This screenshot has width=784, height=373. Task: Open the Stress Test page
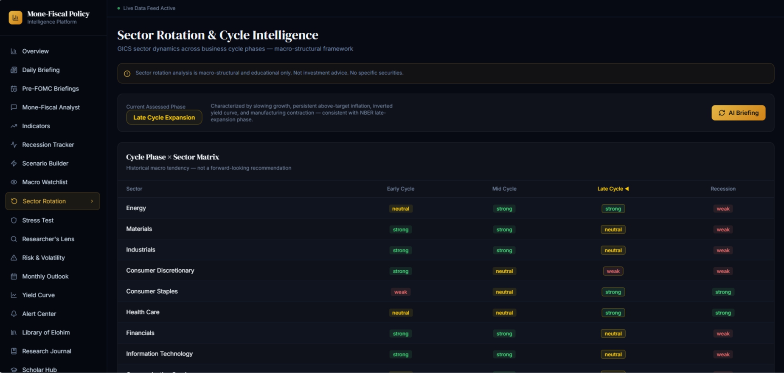pos(53,220)
